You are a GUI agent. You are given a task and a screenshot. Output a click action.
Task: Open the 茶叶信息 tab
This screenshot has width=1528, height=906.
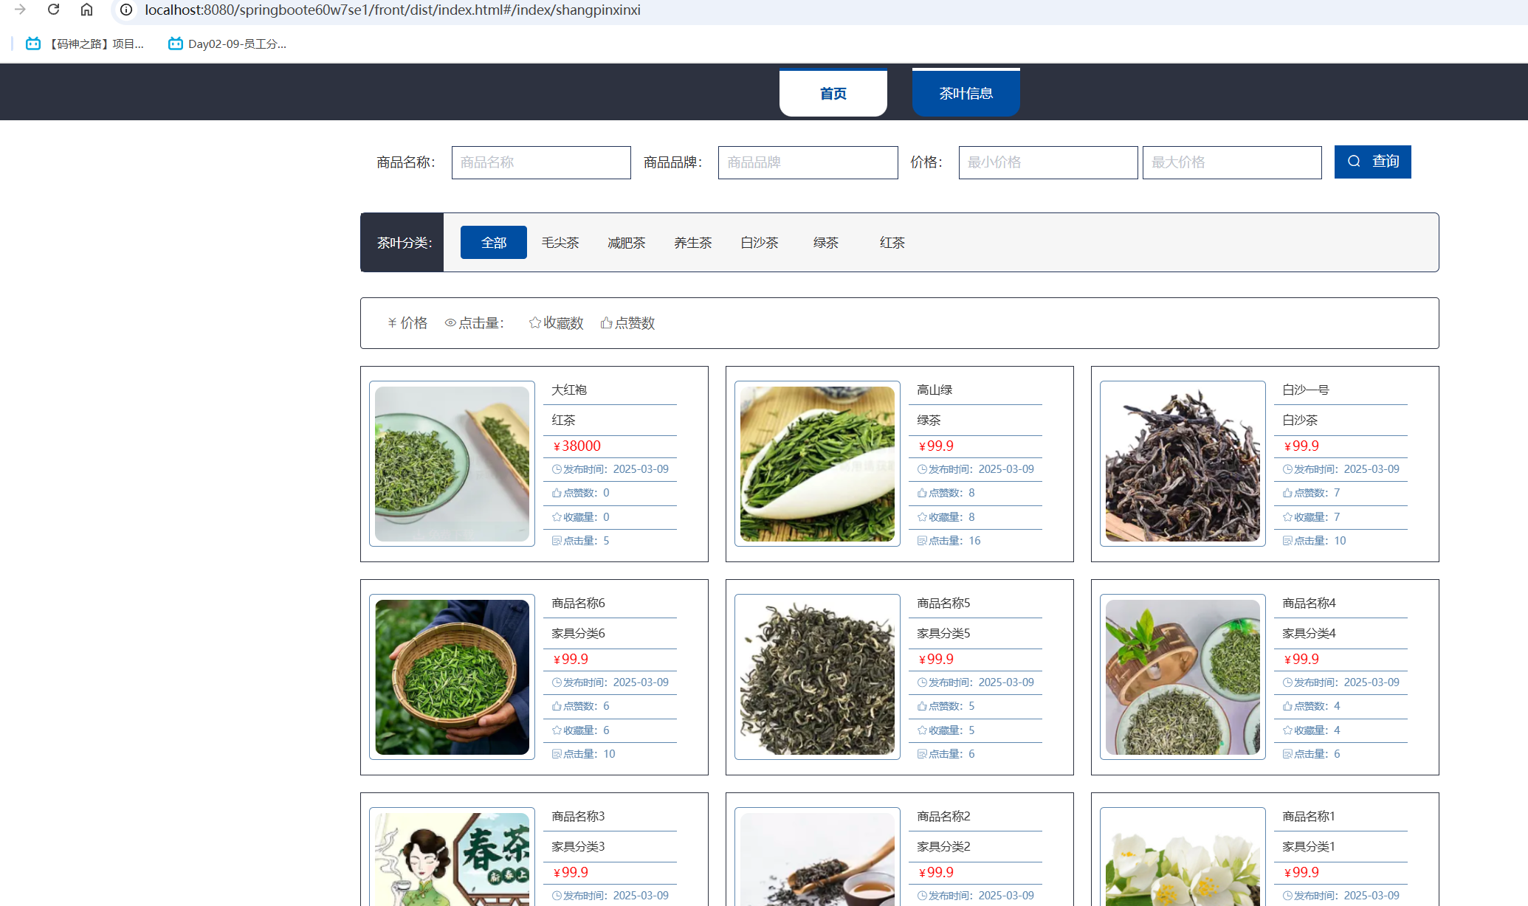point(966,94)
